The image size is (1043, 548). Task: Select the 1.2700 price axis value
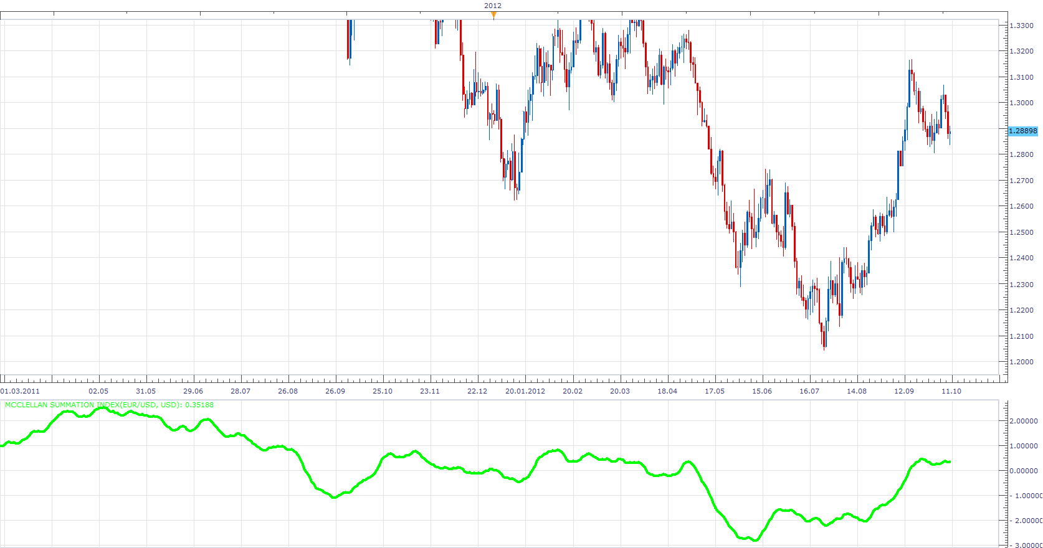tap(1022, 181)
